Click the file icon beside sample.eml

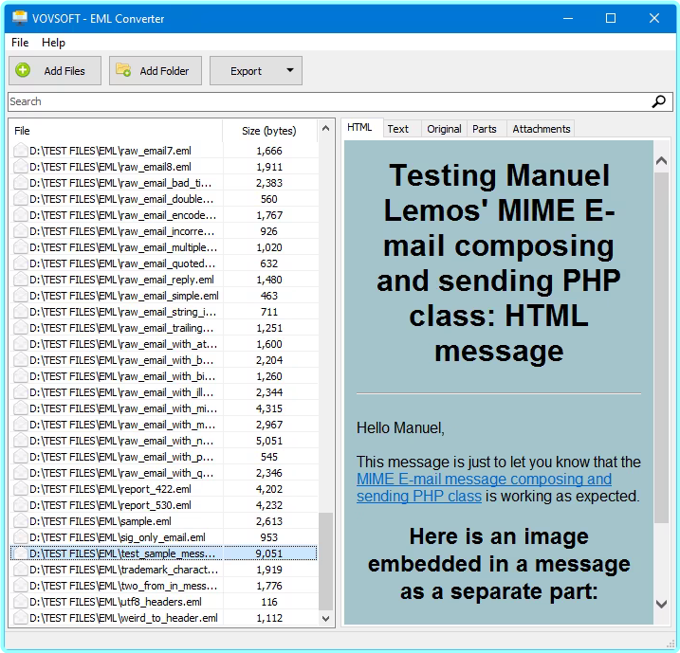(20, 521)
